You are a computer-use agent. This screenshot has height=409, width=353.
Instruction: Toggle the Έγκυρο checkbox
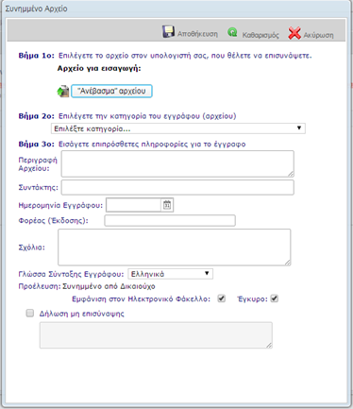[x=275, y=298]
